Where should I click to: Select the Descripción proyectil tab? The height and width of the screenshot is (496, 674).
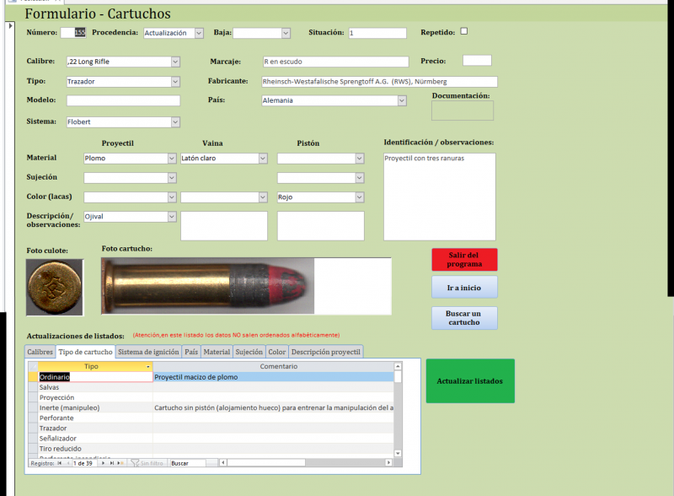pyautogui.click(x=326, y=352)
